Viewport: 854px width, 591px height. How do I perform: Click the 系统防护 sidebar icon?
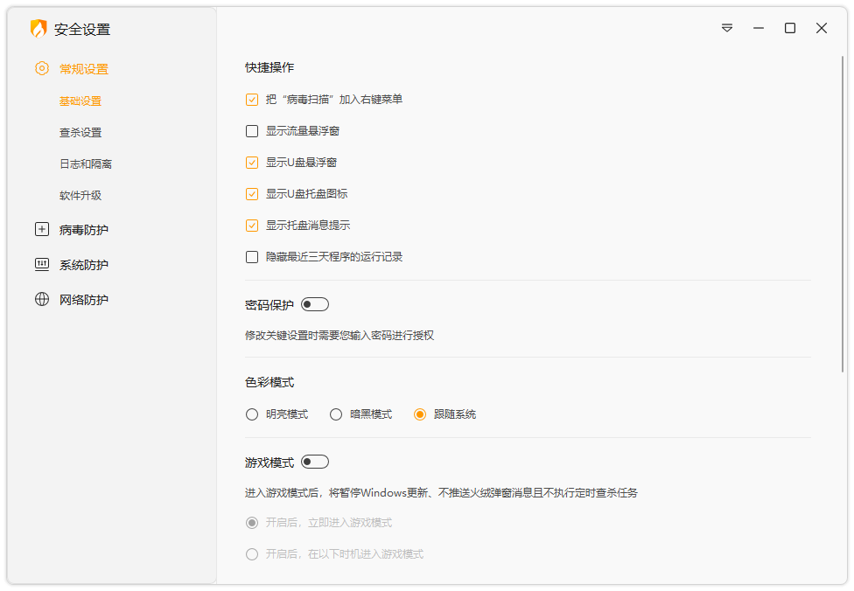(41, 264)
